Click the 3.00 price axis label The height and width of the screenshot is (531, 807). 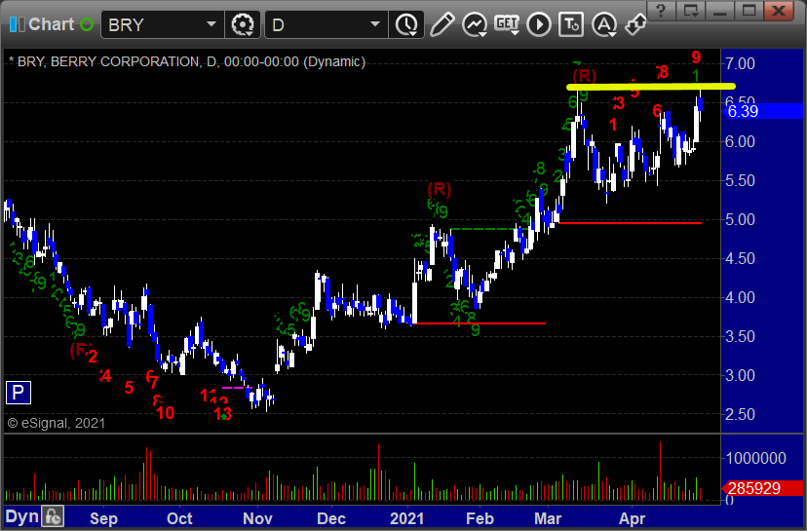(740, 375)
